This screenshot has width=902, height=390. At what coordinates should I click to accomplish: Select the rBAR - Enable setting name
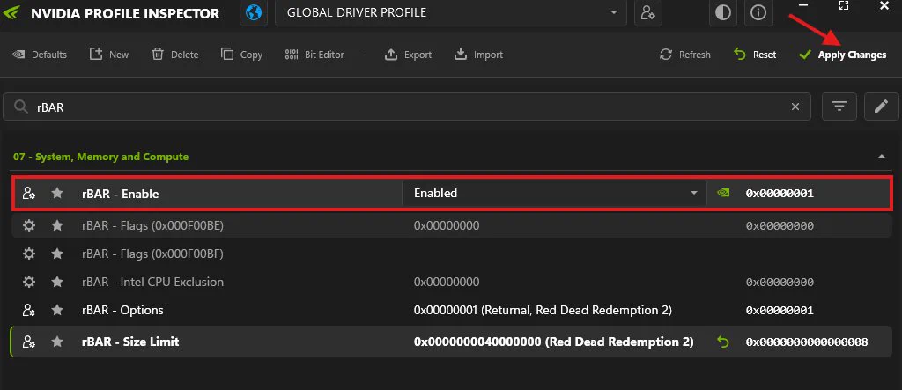pyautogui.click(x=120, y=194)
